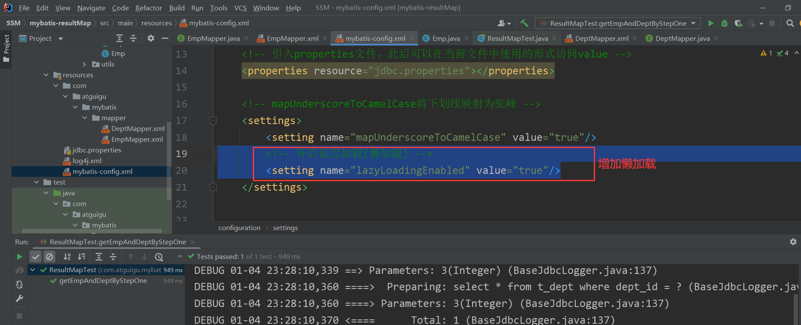This screenshot has width=801, height=325.
Task: Hide the Project tool window
Action: (x=165, y=38)
